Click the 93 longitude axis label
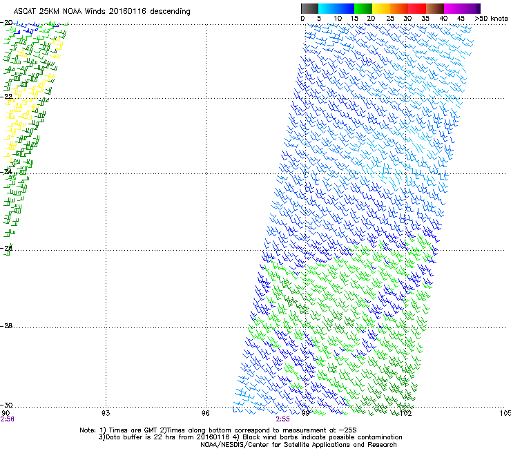Screen dimensions: 511x449 click(x=106, y=413)
